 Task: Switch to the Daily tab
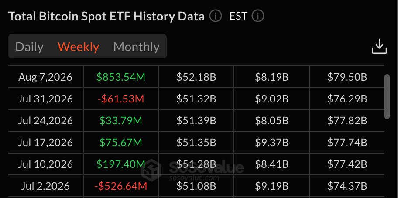(29, 47)
